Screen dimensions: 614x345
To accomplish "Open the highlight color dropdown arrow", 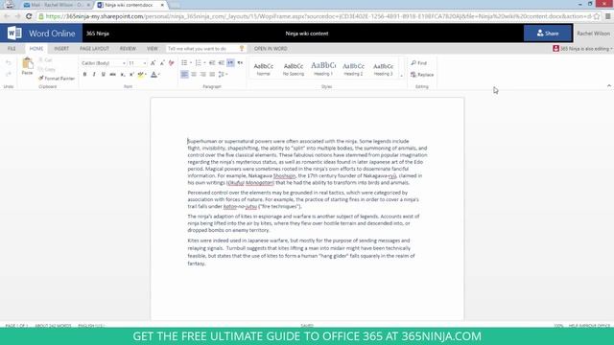I will pos(146,75).
